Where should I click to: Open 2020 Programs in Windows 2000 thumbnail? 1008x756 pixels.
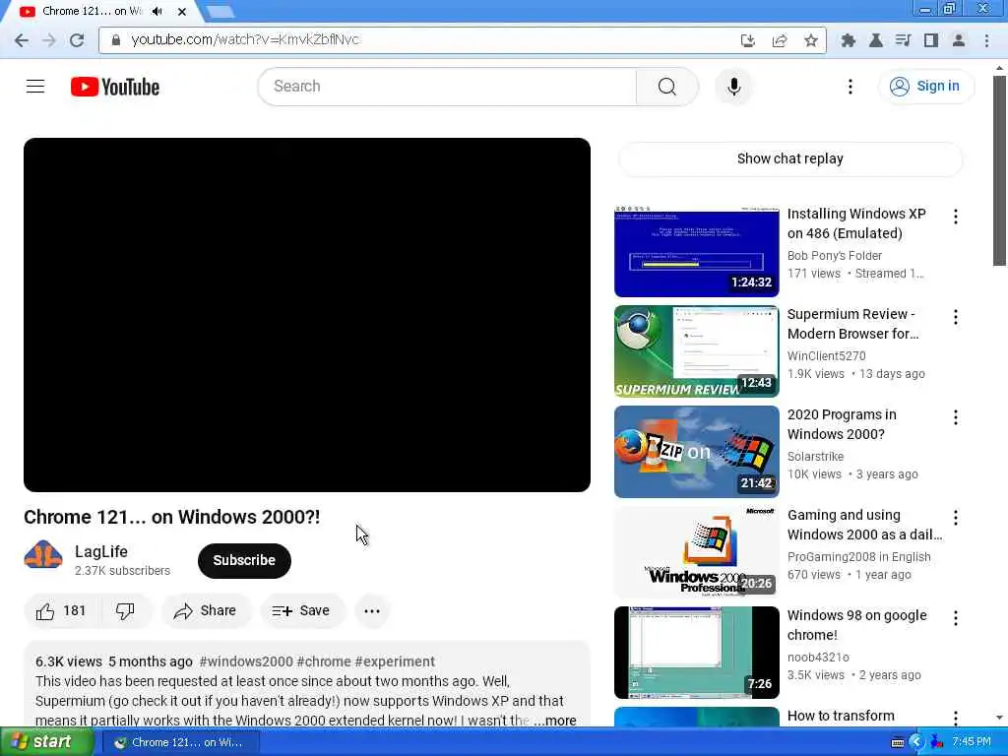pyautogui.click(x=696, y=451)
